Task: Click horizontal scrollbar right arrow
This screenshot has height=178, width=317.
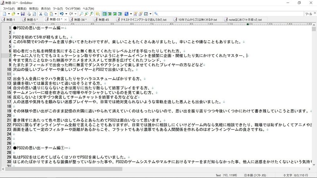Action: pyautogui.click(x=309, y=169)
